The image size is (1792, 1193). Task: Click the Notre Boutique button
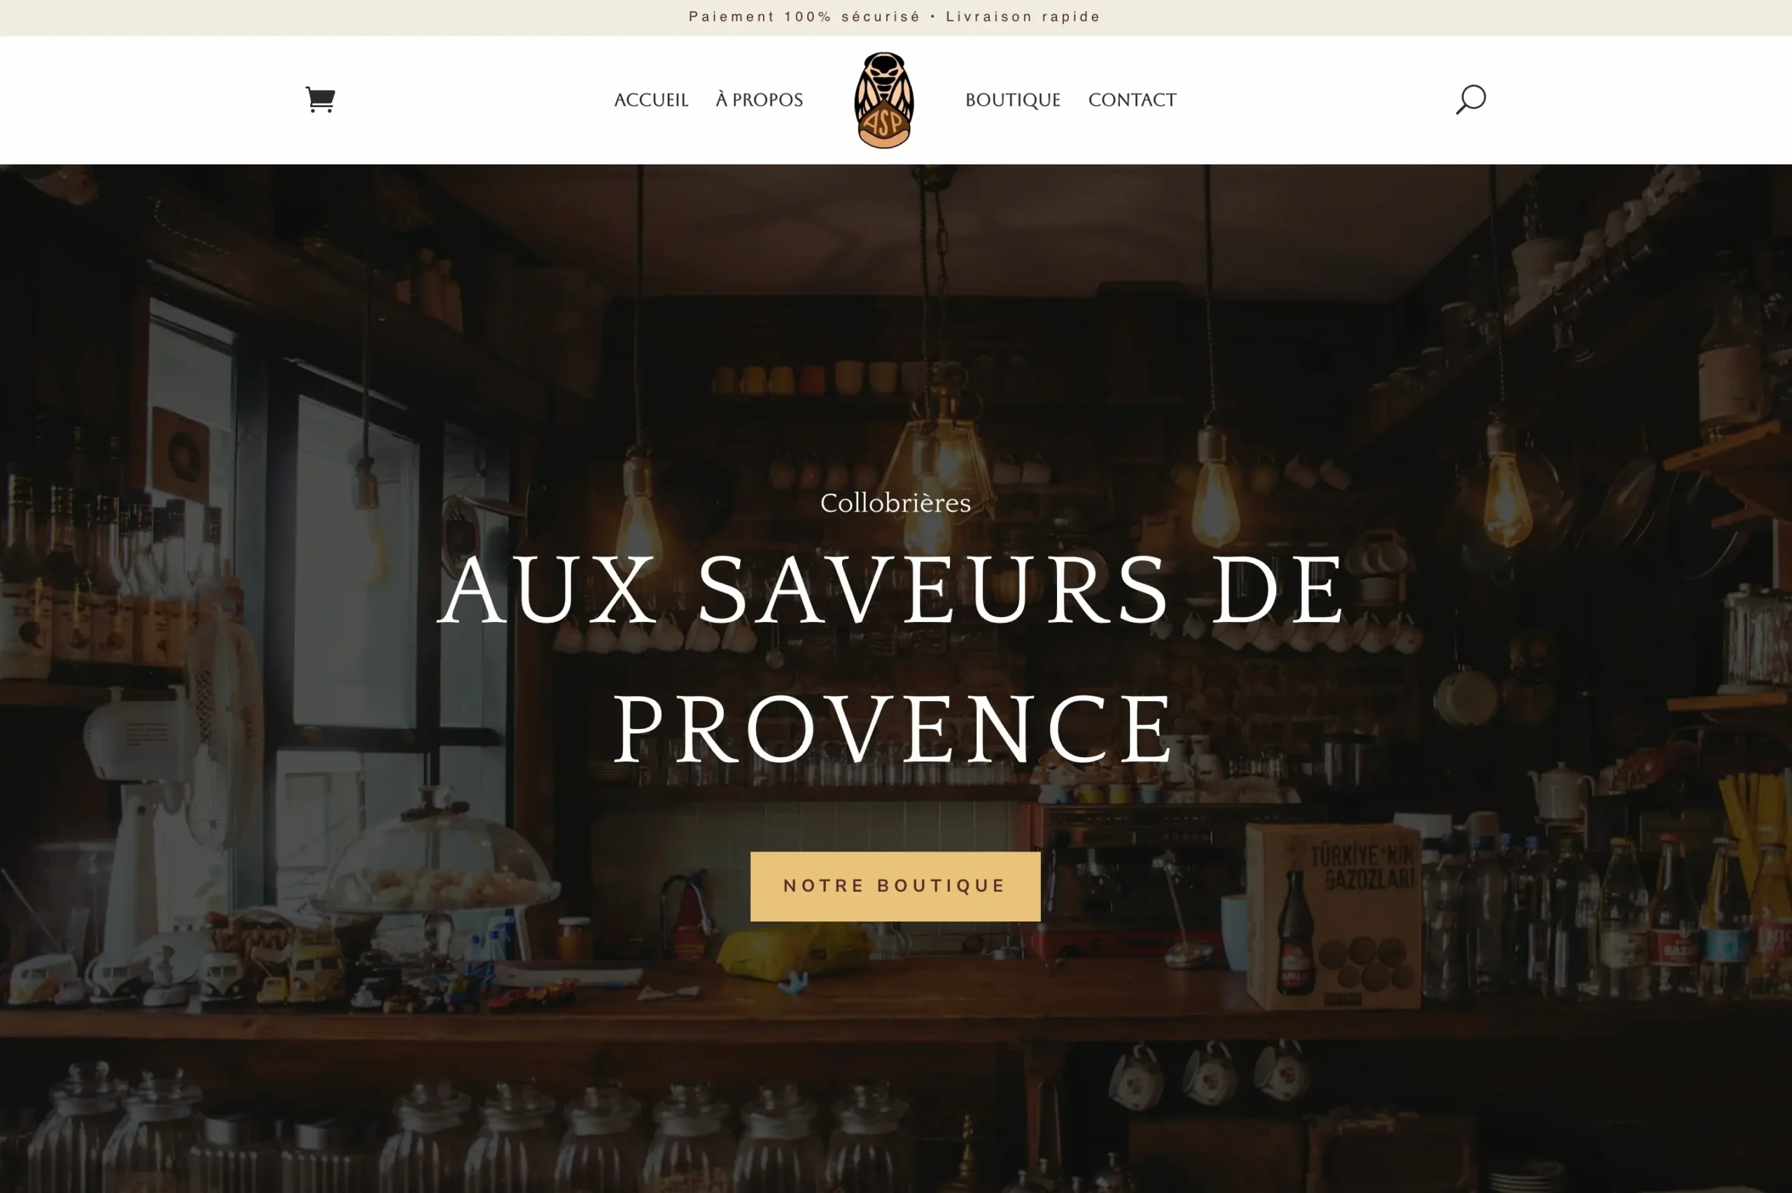coord(895,887)
